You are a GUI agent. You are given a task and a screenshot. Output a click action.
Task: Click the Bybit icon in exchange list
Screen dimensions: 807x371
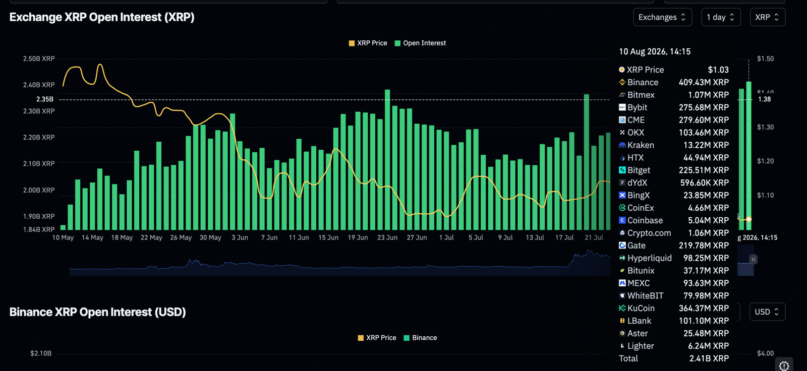click(x=622, y=107)
